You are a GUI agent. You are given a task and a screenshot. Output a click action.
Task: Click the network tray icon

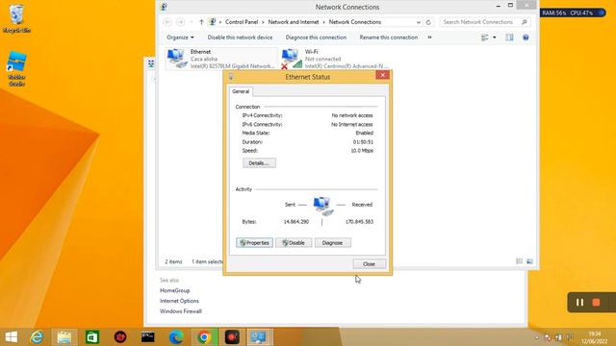click(x=558, y=337)
